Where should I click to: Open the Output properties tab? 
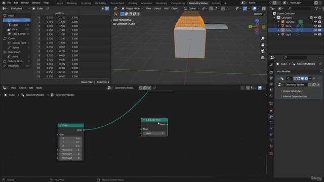click(x=271, y=78)
